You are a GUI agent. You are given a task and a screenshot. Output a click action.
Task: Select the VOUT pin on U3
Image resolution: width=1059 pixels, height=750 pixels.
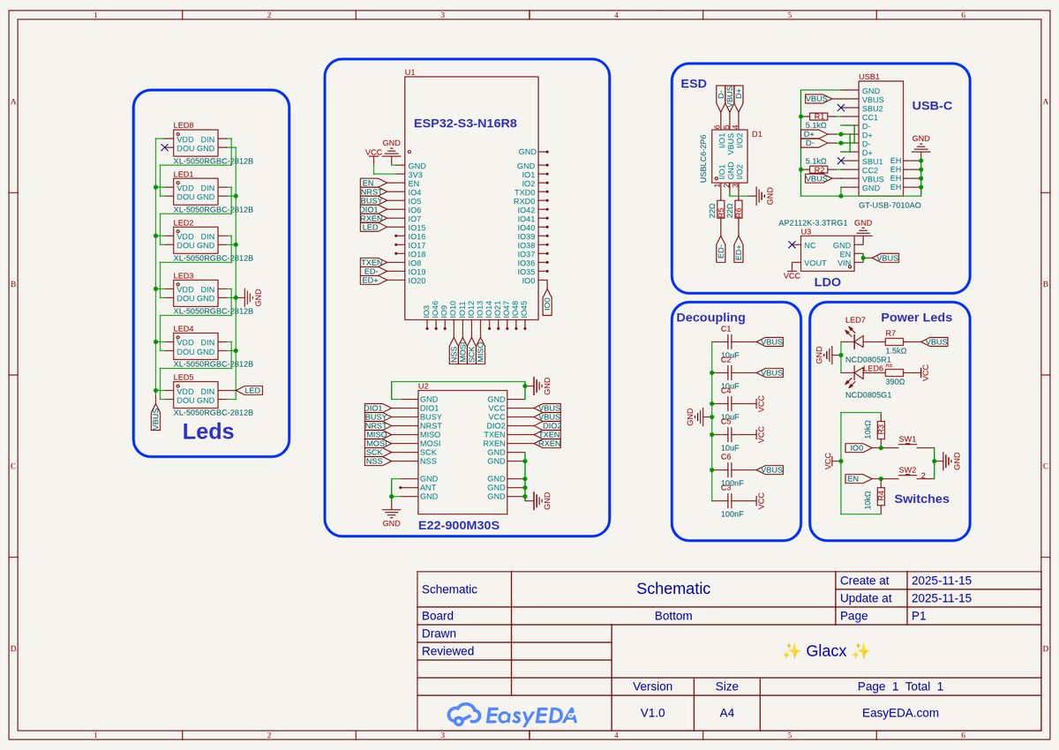[x=815, y=263]
